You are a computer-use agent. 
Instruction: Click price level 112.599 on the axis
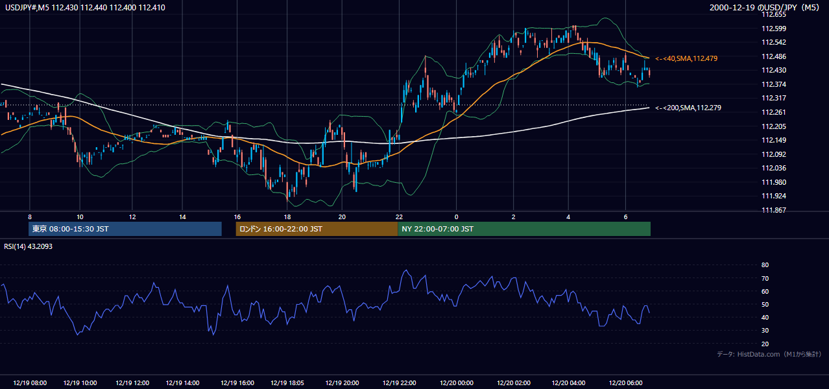[x=773, y=29]
